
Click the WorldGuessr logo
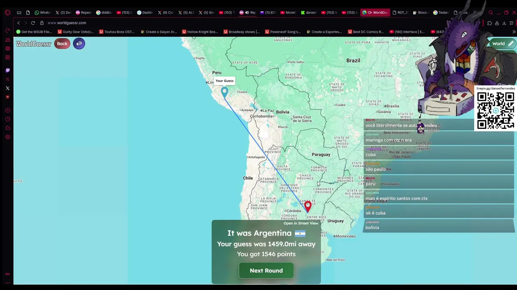tap(34, 43)
